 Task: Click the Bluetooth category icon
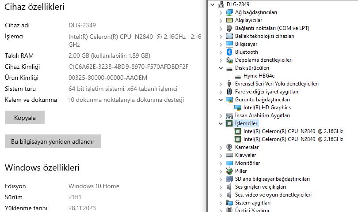[229, 52]
